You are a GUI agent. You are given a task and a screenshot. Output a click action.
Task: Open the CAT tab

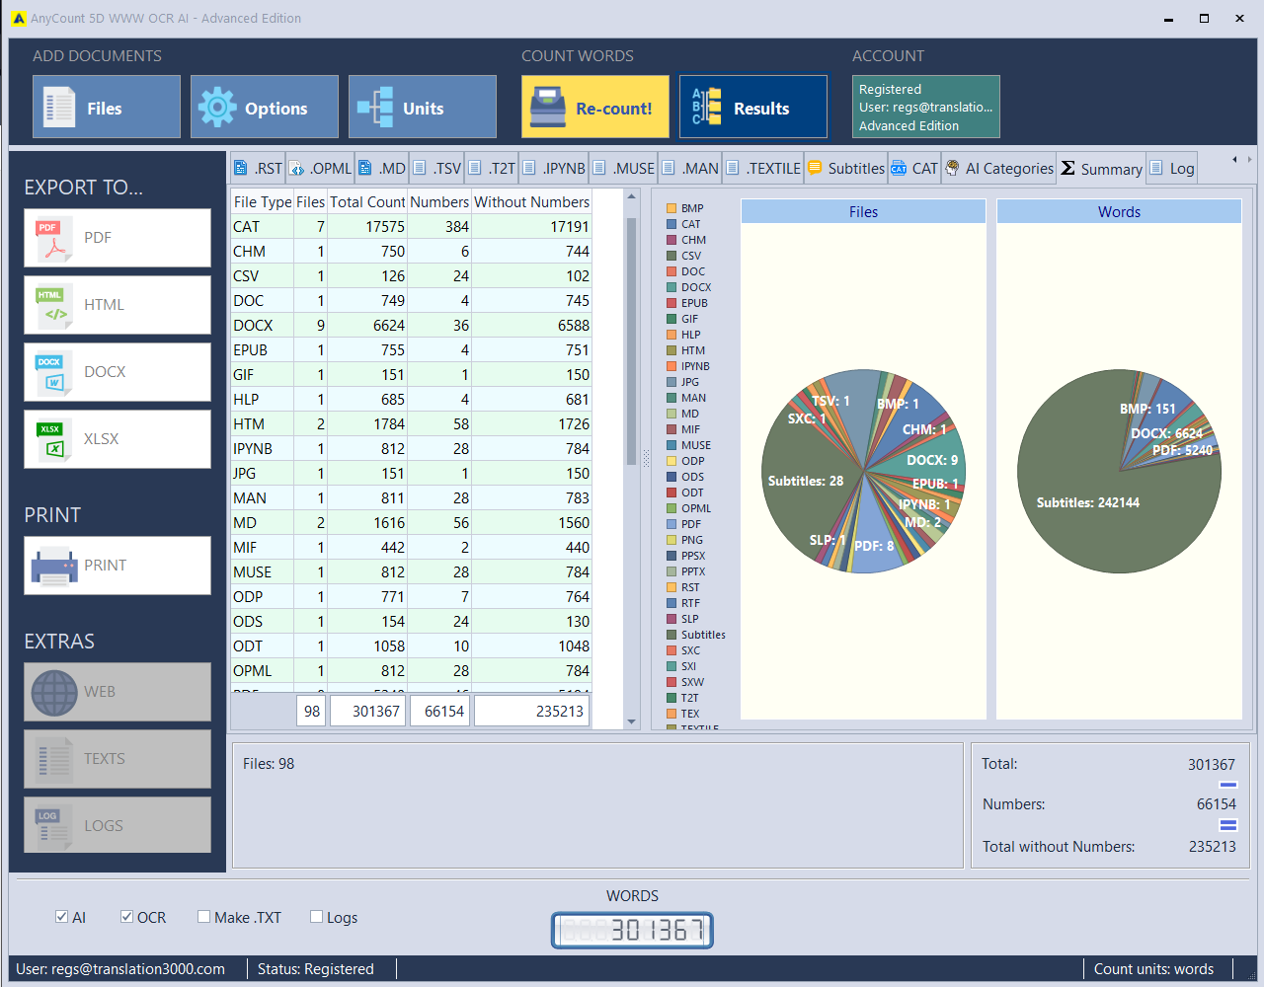pos(914,168)
